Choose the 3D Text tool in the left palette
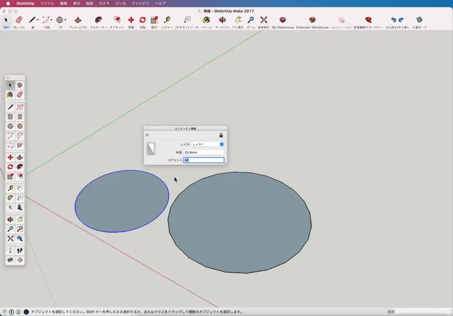Viewport: 453px width, 316px height. click(19, 207)
